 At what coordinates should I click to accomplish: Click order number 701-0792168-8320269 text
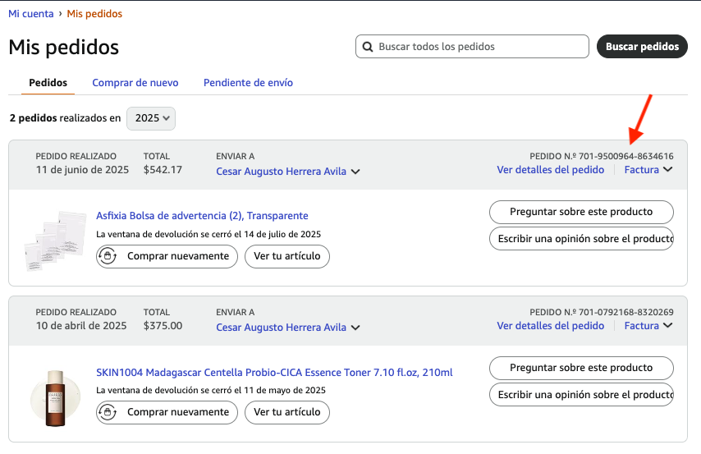tap(625, 312)
